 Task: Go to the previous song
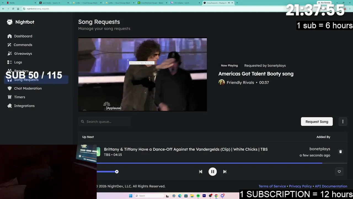pyautogui.click(x=200, y=172)
